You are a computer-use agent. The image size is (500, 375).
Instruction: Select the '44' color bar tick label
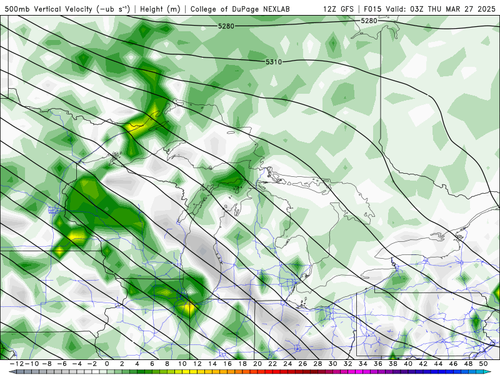(x=439, y=364)
